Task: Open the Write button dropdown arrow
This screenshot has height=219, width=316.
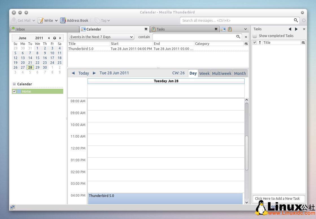Action: click(x=56, y=20)
